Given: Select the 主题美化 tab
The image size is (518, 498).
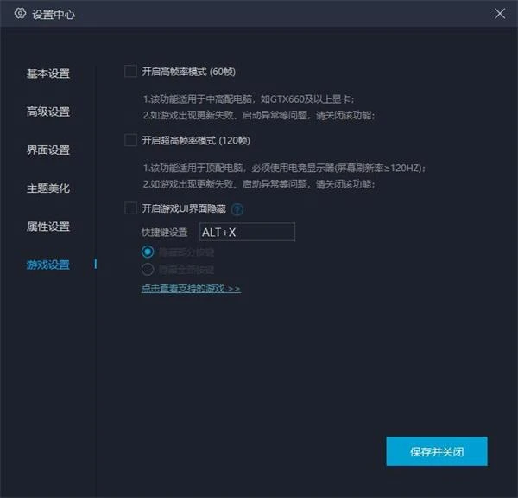Looking at the screenshot, I should coord(48,188).
